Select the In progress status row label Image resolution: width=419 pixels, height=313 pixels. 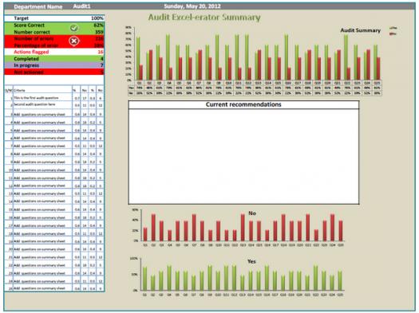(26, 65)
